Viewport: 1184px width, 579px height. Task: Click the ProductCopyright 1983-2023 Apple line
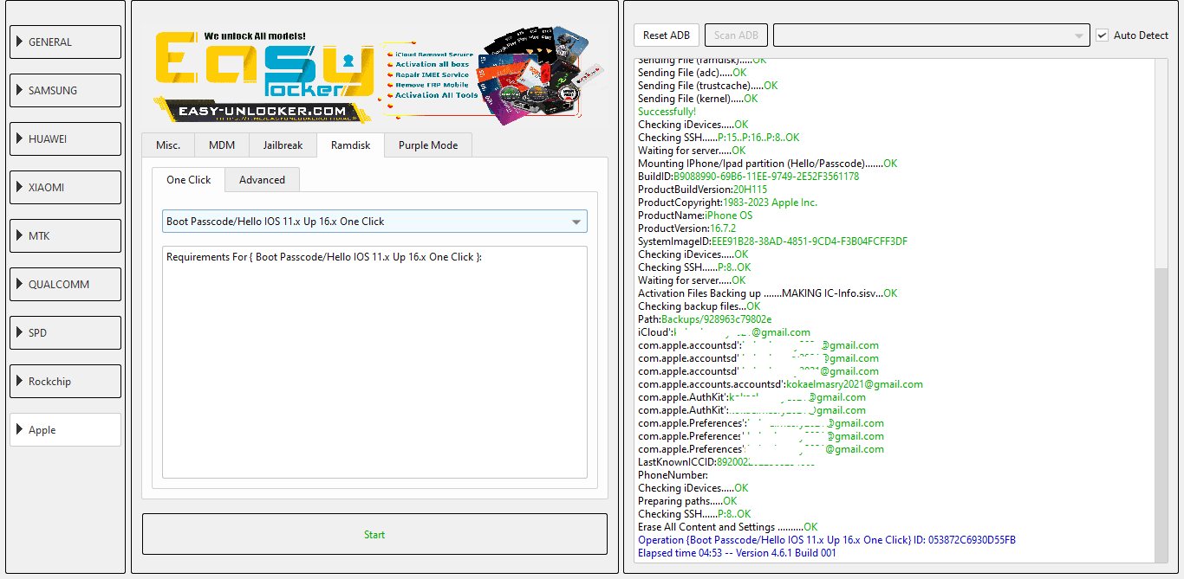(x=727, y=203)
